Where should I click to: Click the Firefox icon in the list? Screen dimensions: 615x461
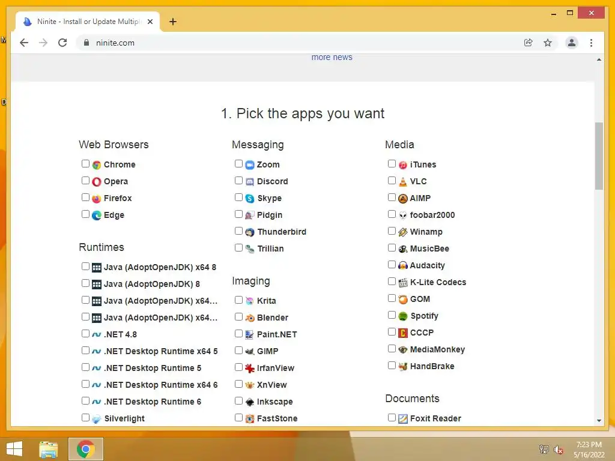(97, 198)
